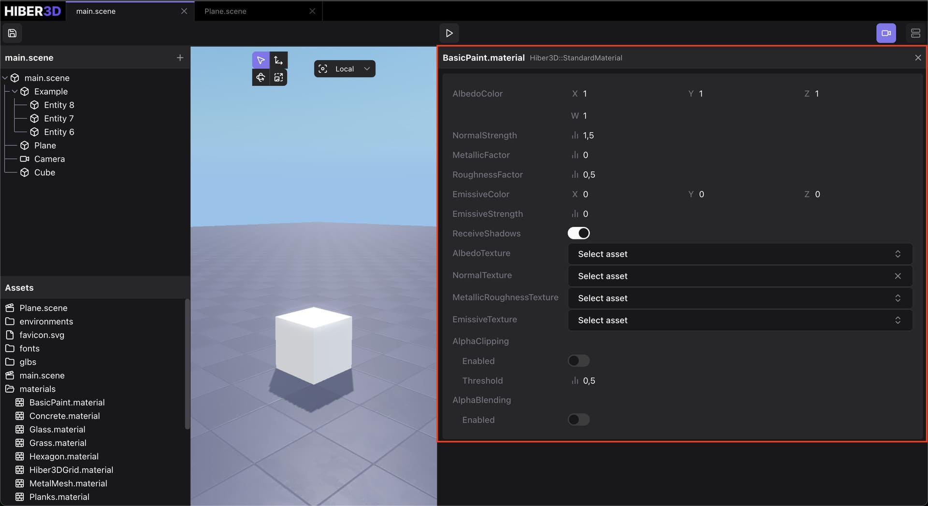Open the panel layout icon beside camera toggle
Viewport: 928px width, 506px height.
916,33
